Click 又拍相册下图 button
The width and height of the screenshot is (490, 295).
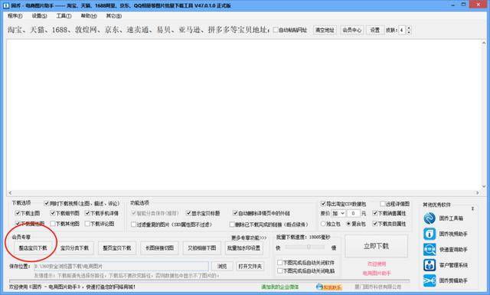pyautogui.click(x=202, y=247)
